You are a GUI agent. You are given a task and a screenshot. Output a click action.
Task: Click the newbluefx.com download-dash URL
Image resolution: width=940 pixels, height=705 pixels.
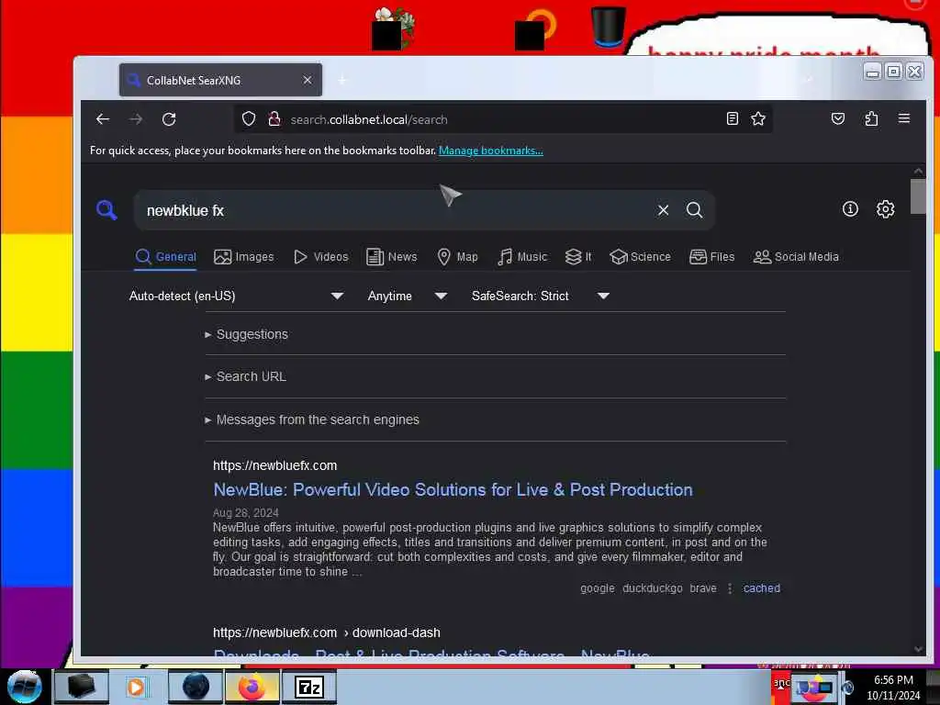pyautogui.click(x=326, y=632)
